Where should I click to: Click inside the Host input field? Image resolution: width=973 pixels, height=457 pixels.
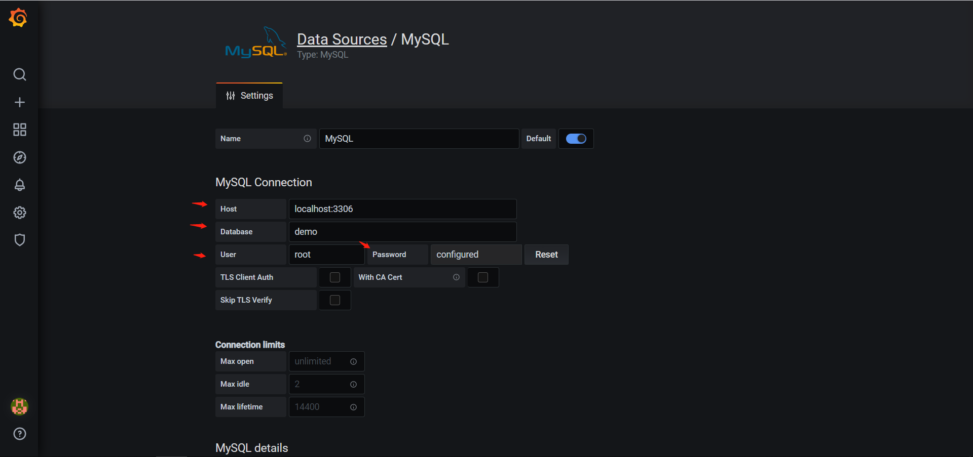point(402,209)
